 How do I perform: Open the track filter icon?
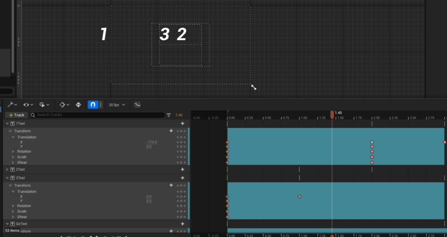pyautogui.click(x=169, y=115)
